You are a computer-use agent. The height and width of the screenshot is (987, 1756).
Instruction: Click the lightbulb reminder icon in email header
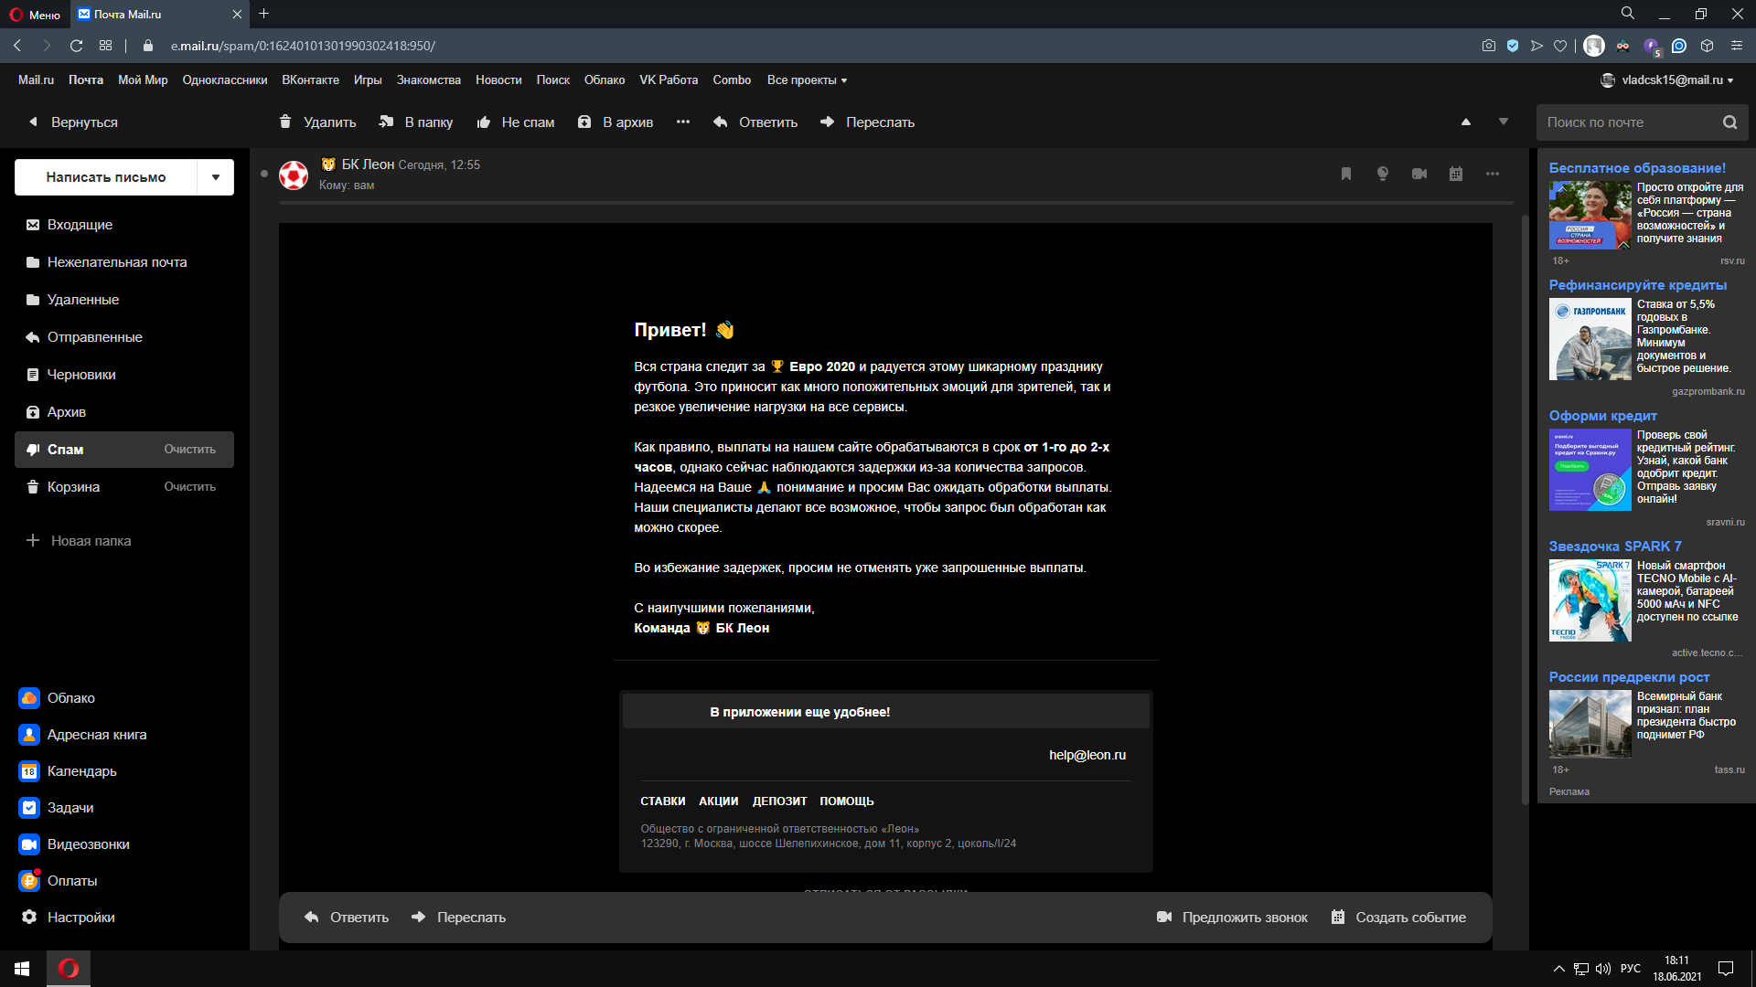(x=1383, y=174)
